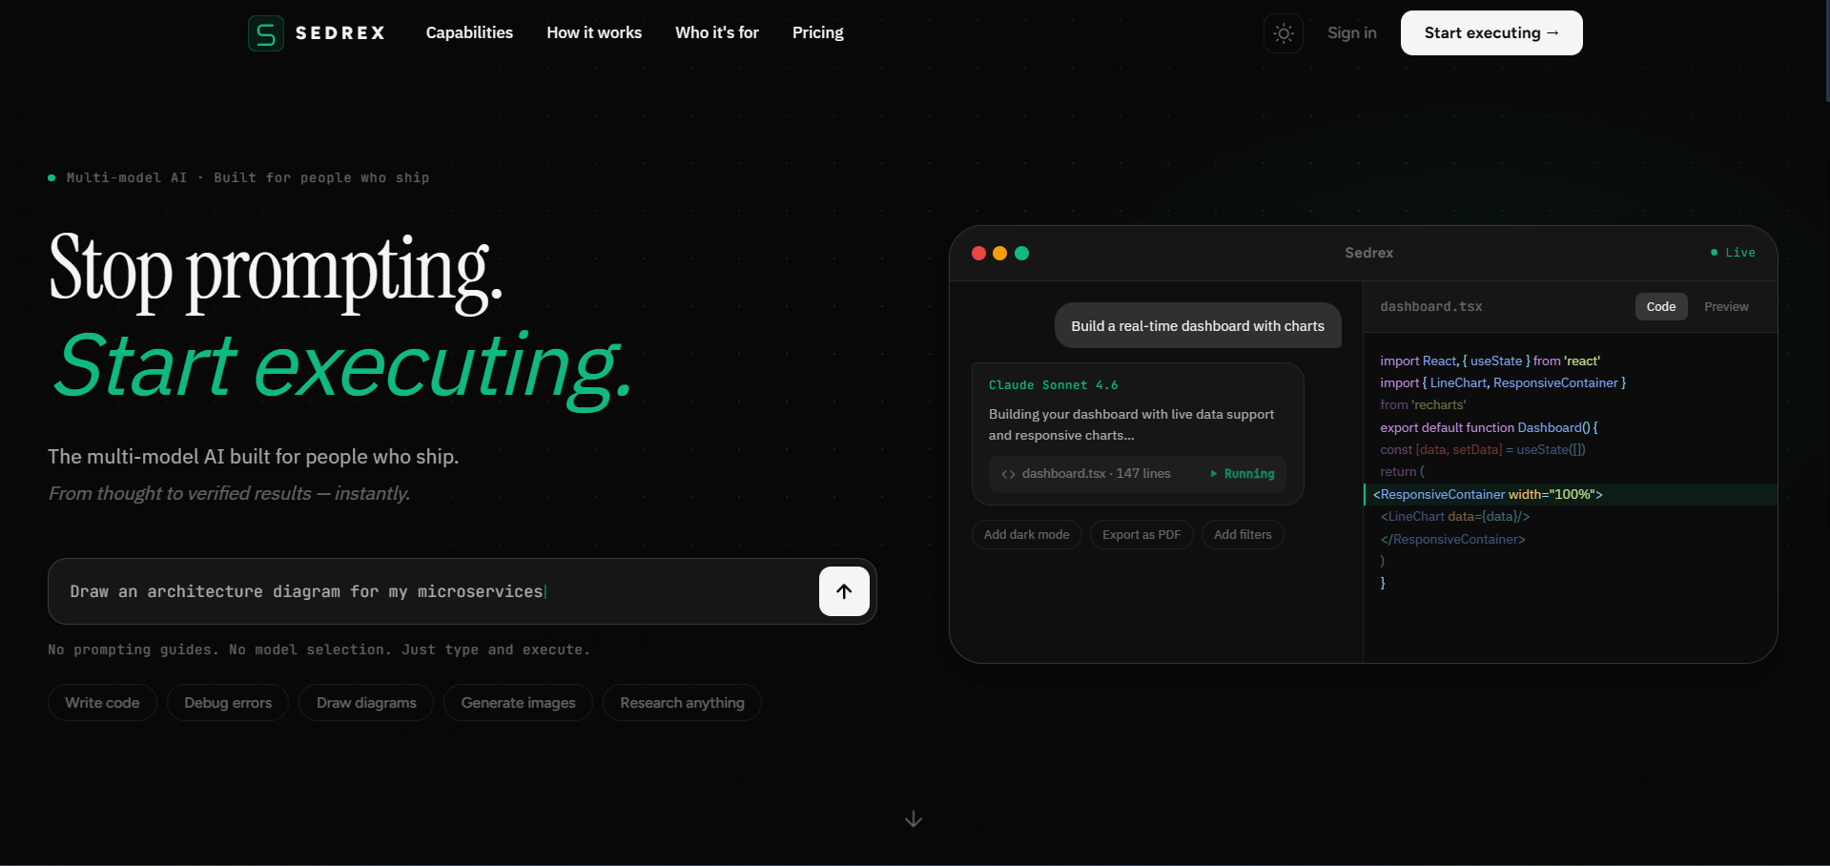Select the Research anything chip

[x=682, y=703]
